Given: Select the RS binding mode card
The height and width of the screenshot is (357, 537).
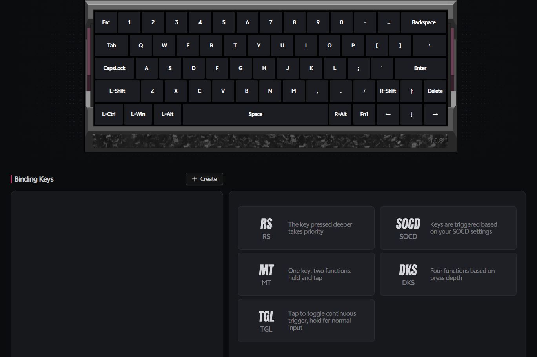Looking at the screenshot, I should click(306, 228).
